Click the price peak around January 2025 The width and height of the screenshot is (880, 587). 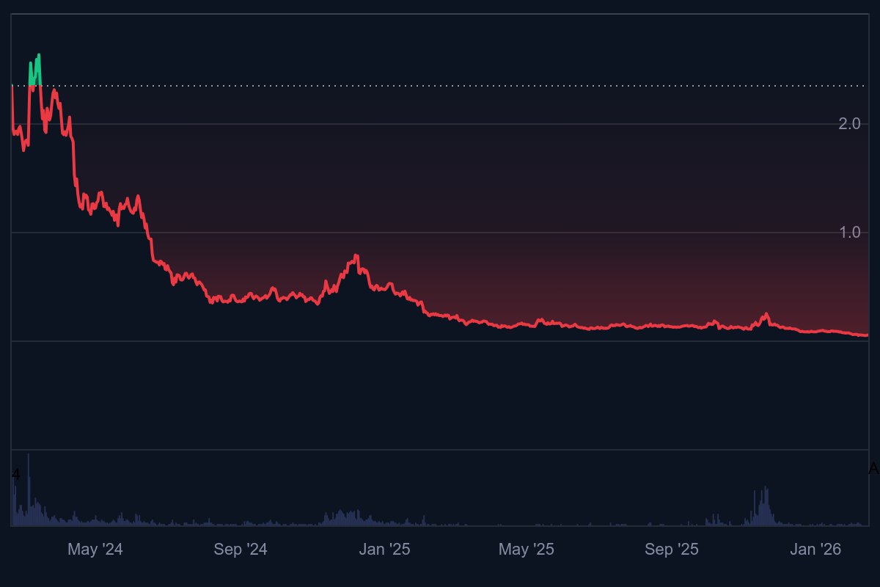(x=356, y=253)
